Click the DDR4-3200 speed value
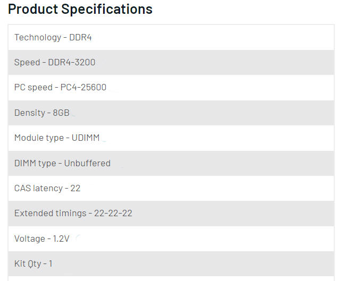This screenshot has width=346, height=281. (x=72, y=62)
